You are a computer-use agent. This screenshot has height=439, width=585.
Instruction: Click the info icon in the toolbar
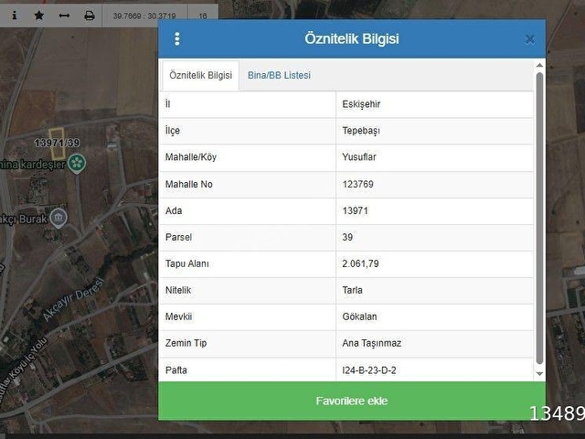(x=15, y=16)
